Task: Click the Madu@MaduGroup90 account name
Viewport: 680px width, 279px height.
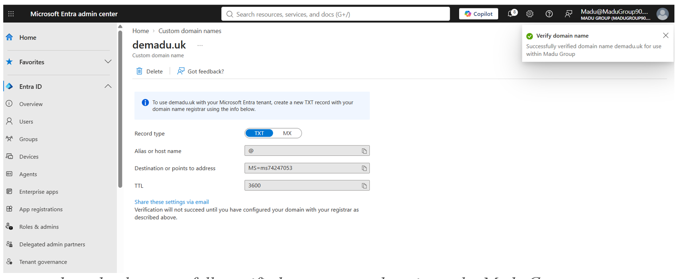Action: click(x=614, y=11)
